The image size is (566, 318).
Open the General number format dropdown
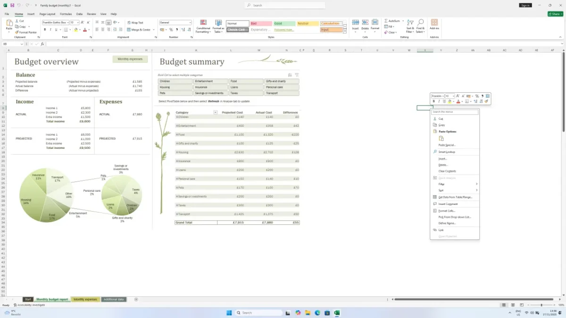point(190,23)
